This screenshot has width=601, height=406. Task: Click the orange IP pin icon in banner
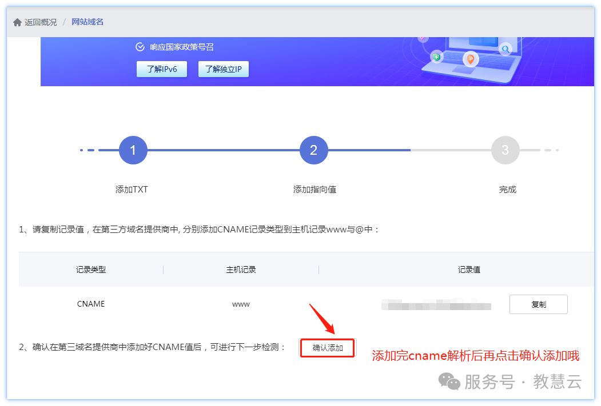point(471,58)
